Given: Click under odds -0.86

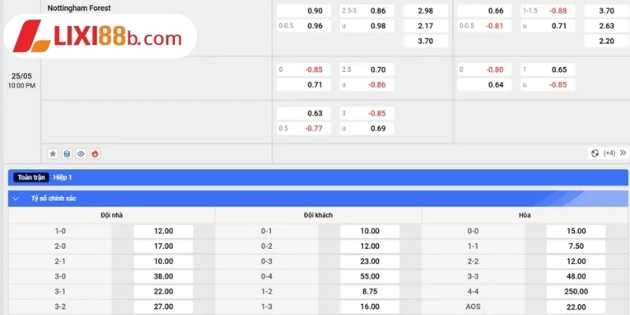Looking at the screenshot, I should click(367, 85).
